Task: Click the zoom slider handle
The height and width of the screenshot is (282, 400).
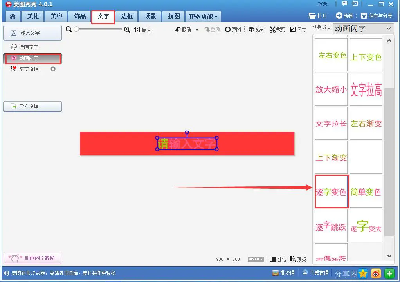Action: click(x=76, y=29)
